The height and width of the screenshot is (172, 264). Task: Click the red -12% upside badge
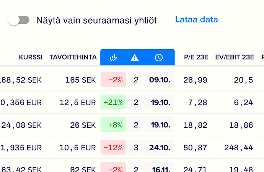(x=113, y=147)
